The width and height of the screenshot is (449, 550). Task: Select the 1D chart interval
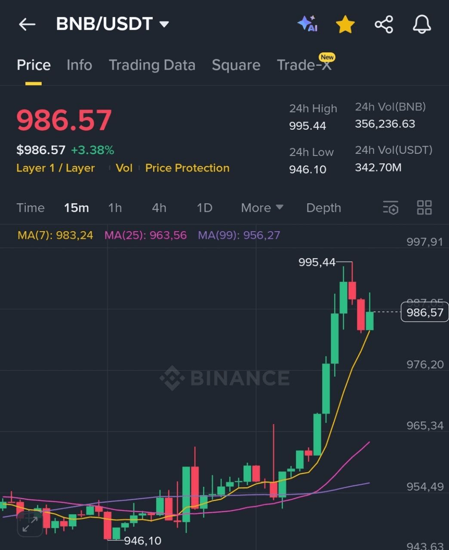(204, 208)
